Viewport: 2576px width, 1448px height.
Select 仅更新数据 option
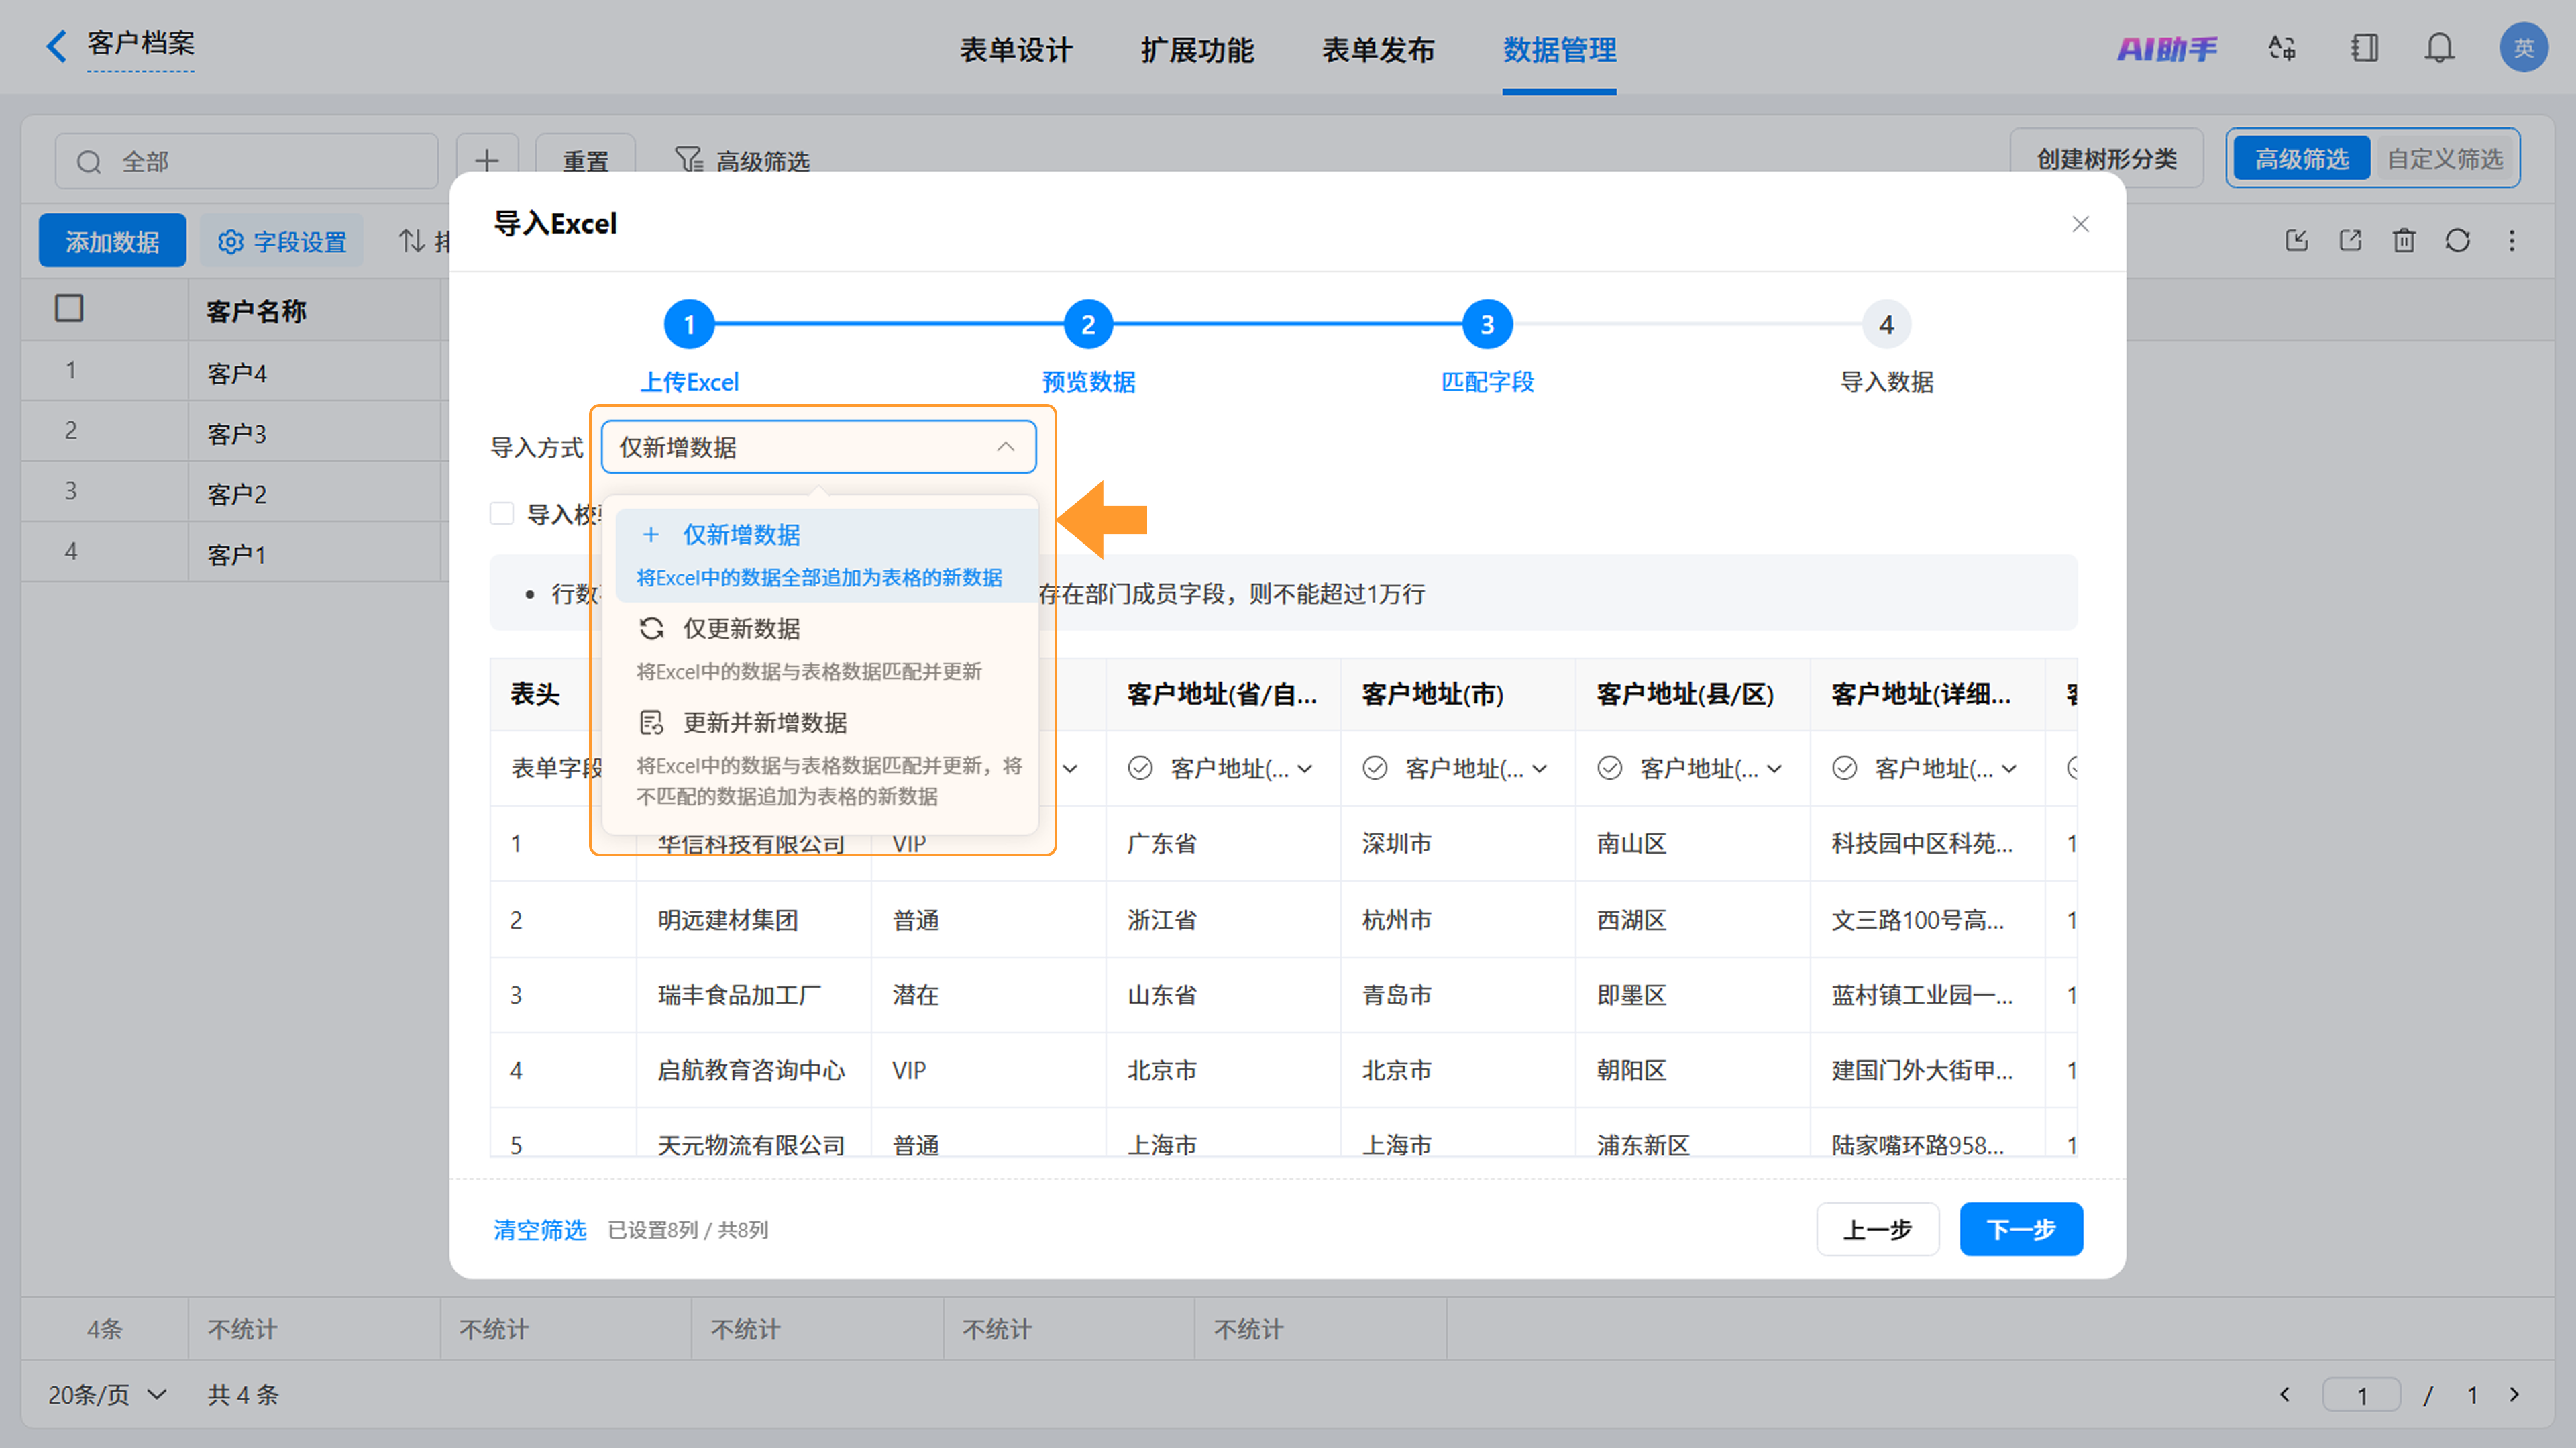[826, 648]
